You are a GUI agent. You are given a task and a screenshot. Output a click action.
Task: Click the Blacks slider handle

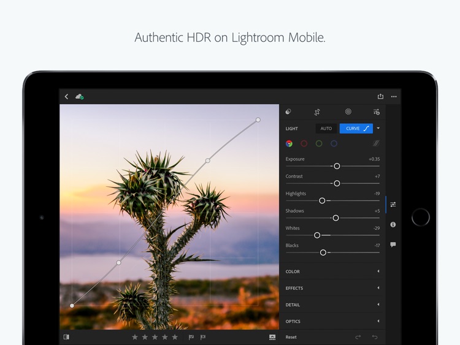(x=323, y=252)
